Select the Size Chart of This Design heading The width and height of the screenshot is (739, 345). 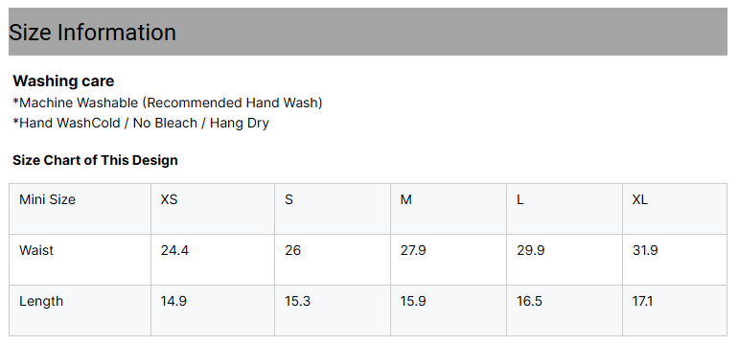click(x=95, y=160)
